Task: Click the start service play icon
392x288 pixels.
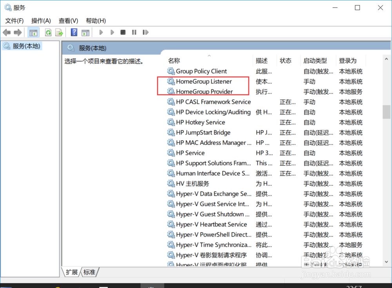Action: click(101, 32)
